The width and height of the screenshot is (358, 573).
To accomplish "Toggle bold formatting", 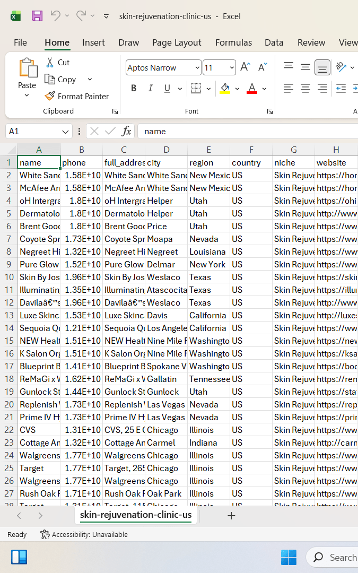I will (x=134, y=88).
